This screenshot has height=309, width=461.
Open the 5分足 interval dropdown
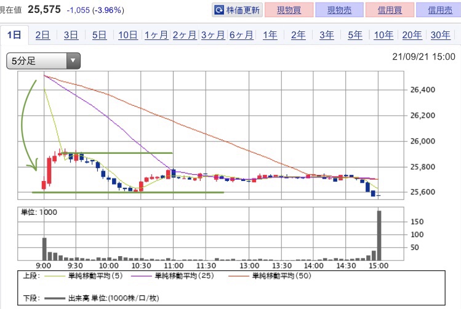point(44,60)
